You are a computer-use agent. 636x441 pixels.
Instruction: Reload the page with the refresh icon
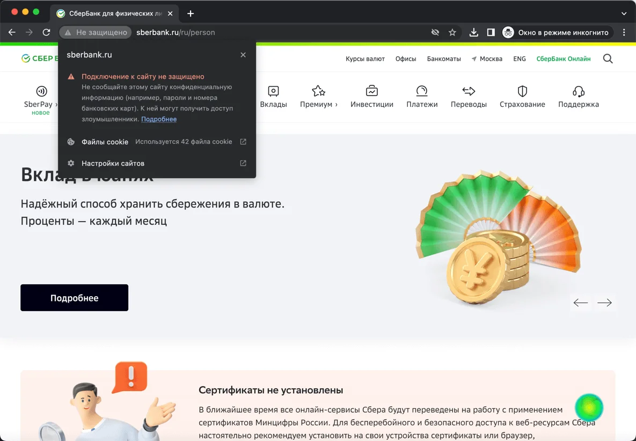click(46, 32)
